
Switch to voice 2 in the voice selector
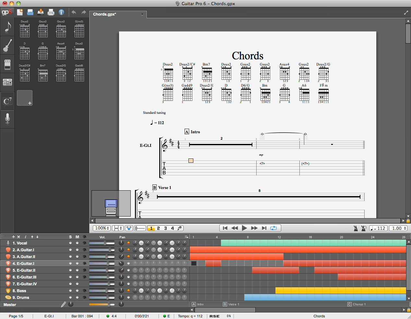(x=158, y=228)
